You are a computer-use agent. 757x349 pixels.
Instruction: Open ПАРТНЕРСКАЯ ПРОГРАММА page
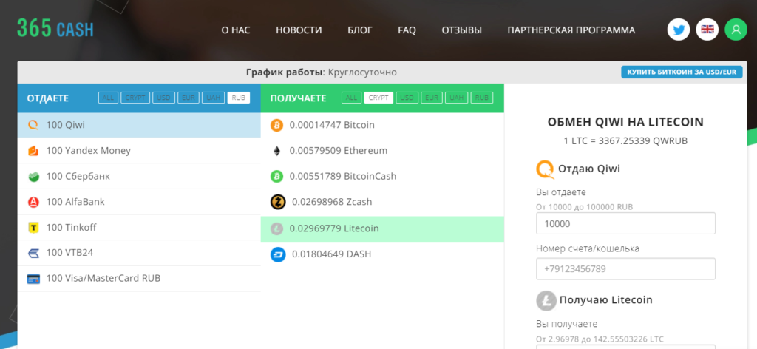[571, 30]
